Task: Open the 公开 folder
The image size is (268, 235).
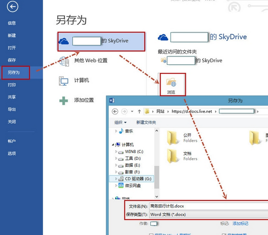Action: [x=182, y=138]
